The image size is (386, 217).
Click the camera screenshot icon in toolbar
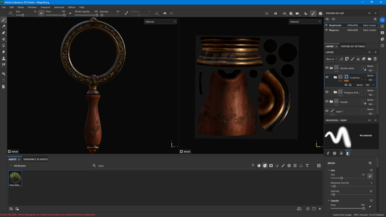tap(320, 14)
